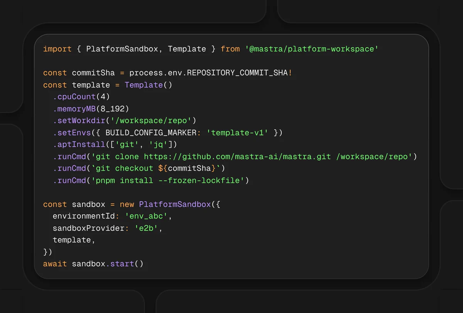
Task: Click the 'env_abc' environmentId value
Action: [x=146, y=216]
